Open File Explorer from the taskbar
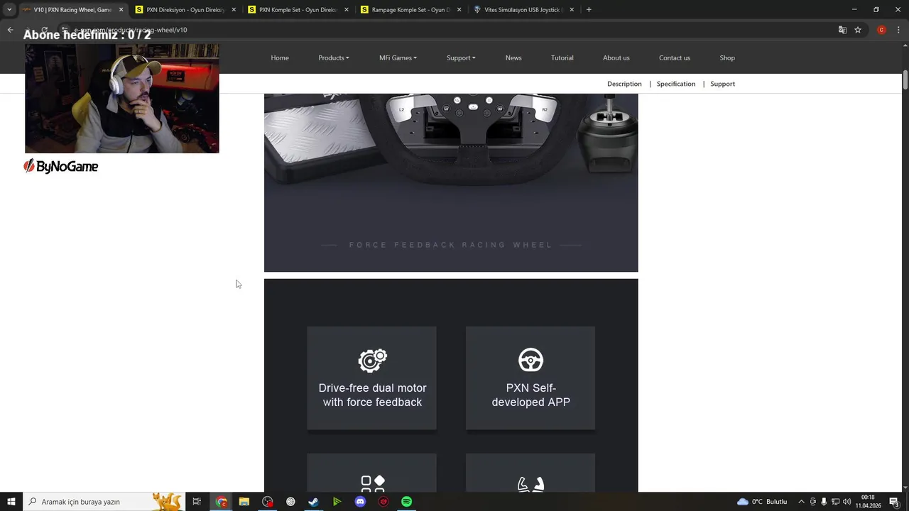Image resolution: width=909 pixels, height=511 pixels. point(244,502)
